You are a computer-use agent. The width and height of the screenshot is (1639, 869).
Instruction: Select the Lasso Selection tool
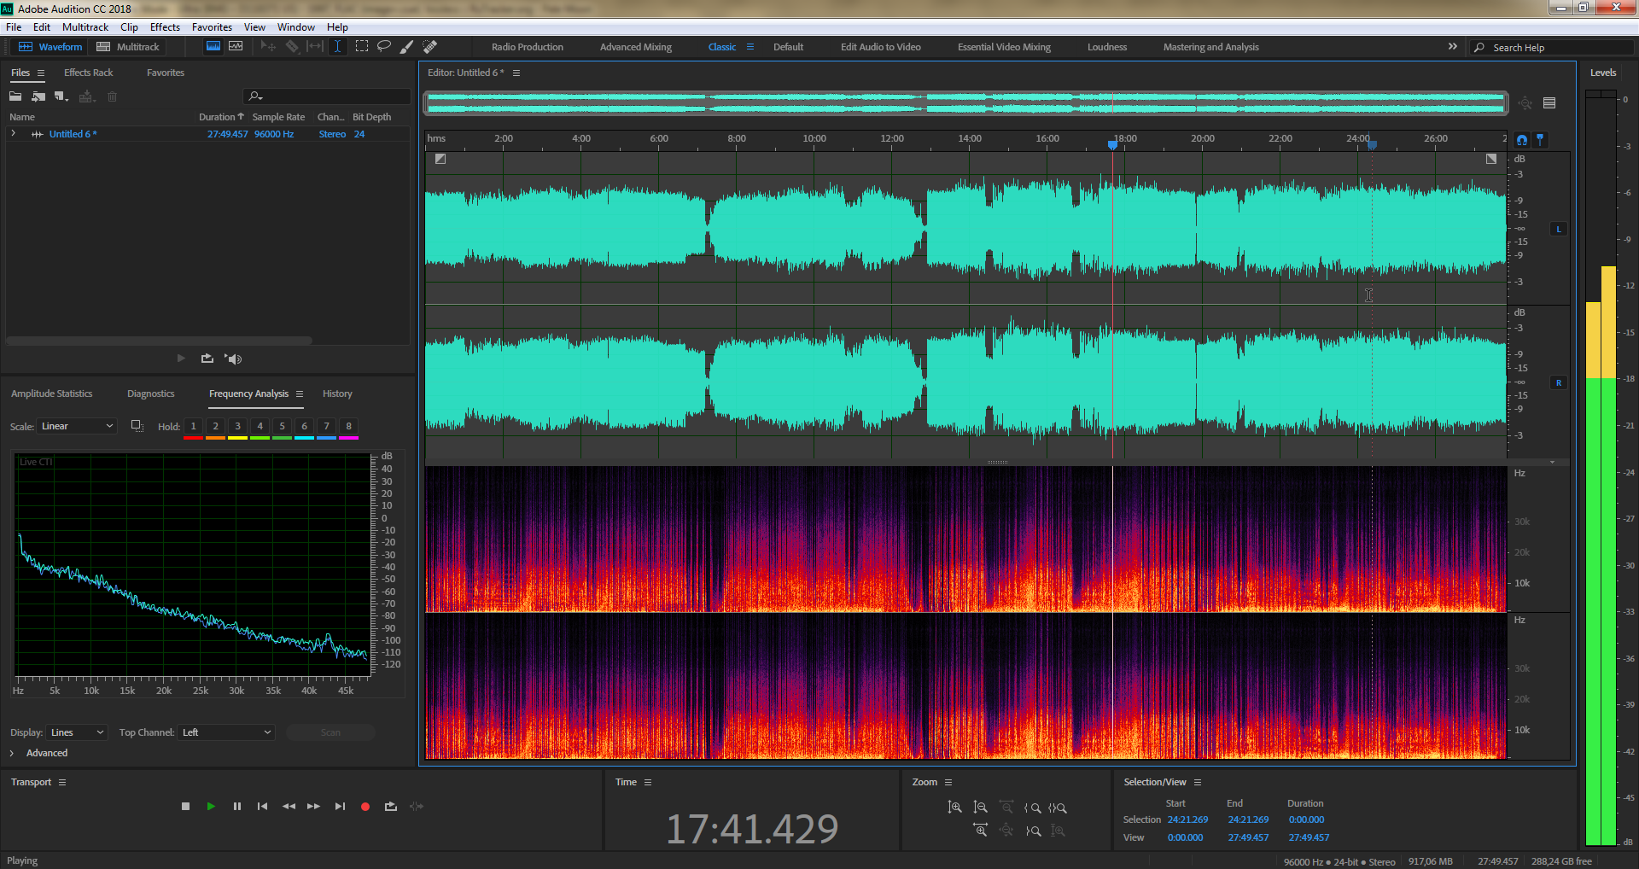click(384, 47)
